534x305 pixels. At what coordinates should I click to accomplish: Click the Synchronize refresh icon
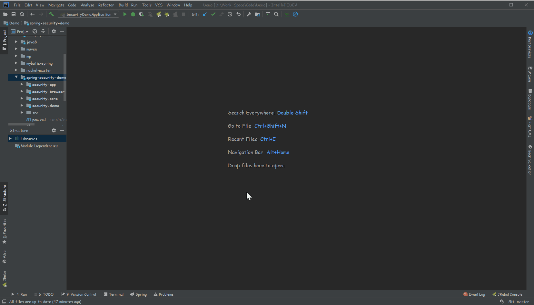tap(22, 14)
